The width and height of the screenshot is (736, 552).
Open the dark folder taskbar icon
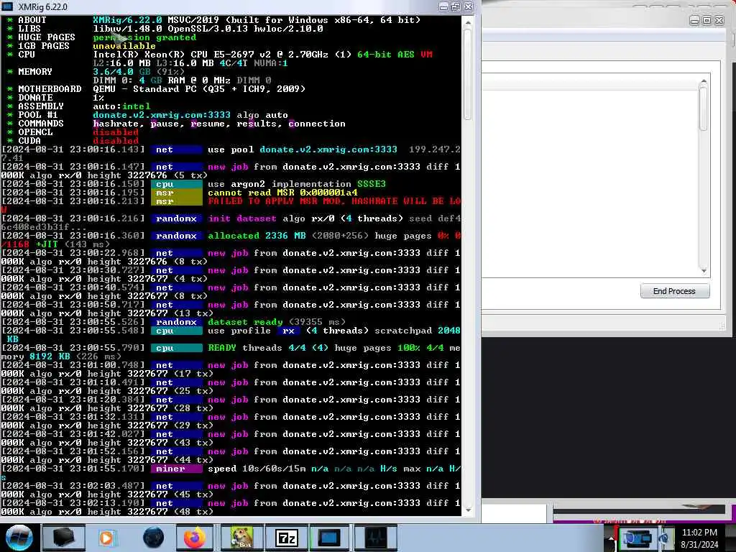pyautogui.click(x=63, y=538)
